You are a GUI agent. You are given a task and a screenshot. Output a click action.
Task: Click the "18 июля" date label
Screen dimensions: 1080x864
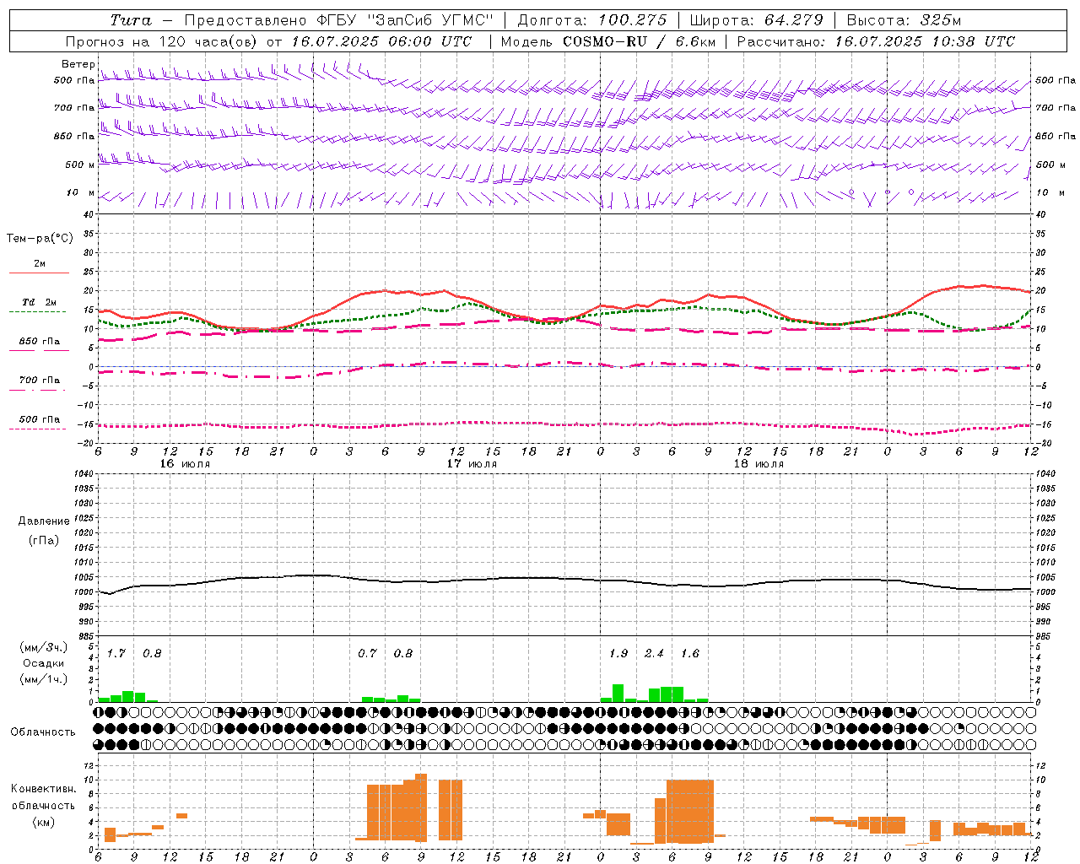pyautogui.click(x=759, y=464)
